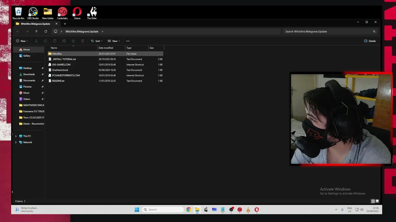This screenshot has height=222, width=396.
Task: Switch to large thumbnails view icon
Action: [x=377, y=201]
